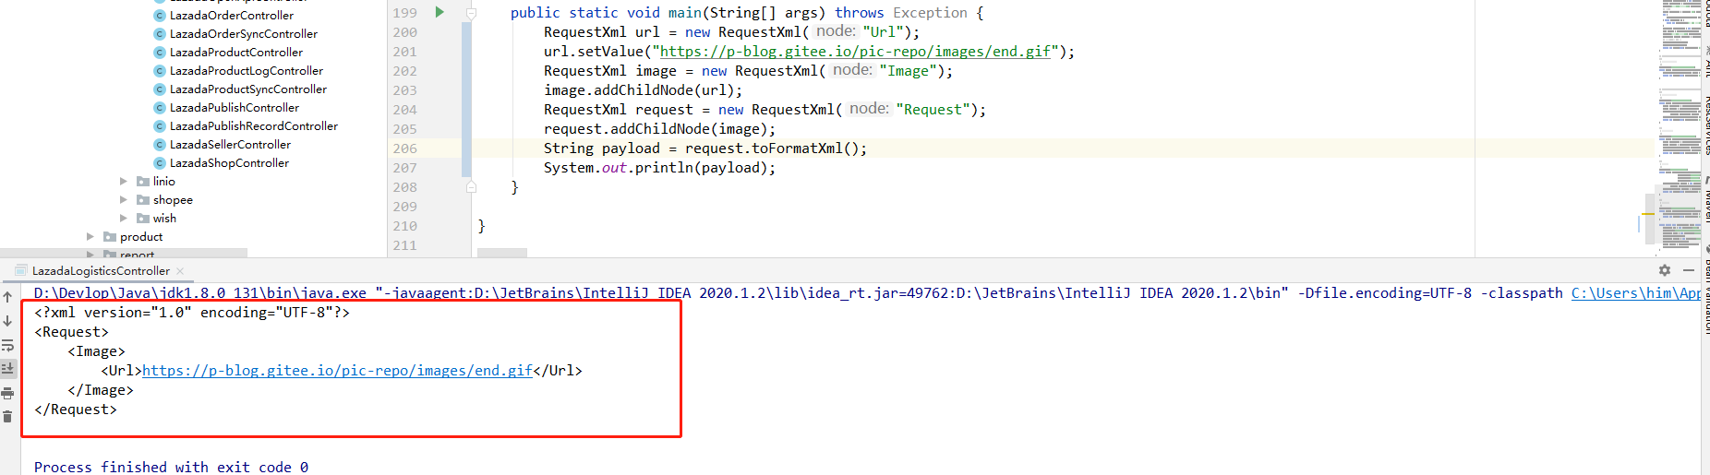Clear console output with the trash icon
The width and height of the screenshot is (1710, 475).
pyautogui.click(x=7, y=417)
